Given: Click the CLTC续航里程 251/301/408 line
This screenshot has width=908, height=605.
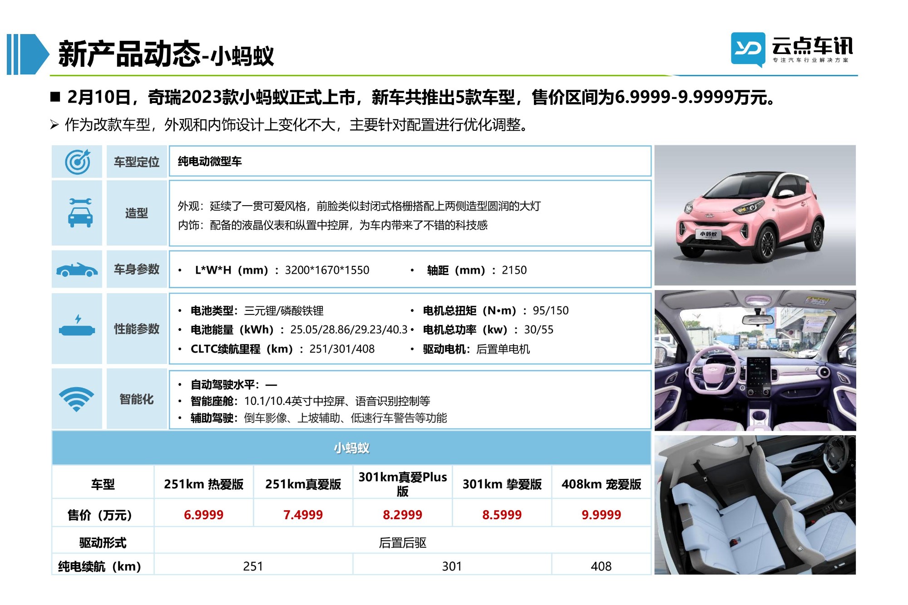Looking at the screenshot, I should (x=282, y=349).
